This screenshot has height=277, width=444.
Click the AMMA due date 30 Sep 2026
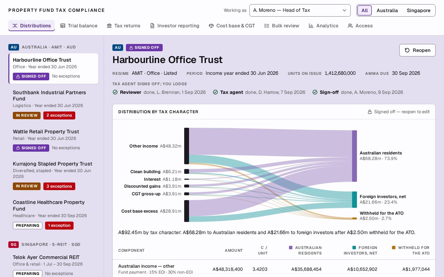coord(406,73)
